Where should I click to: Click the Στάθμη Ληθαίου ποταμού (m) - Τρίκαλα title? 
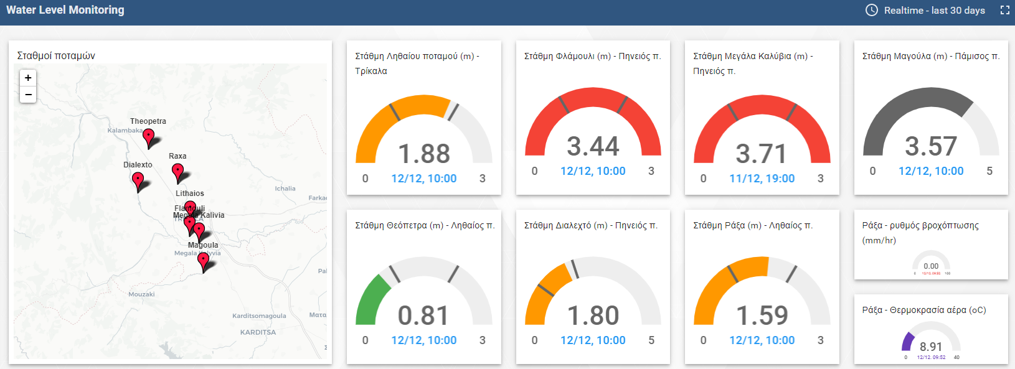coord(417,63)
